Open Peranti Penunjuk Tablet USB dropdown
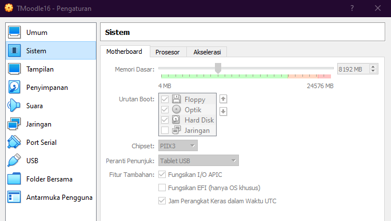 pyautogui.click(x=198, y=160)
